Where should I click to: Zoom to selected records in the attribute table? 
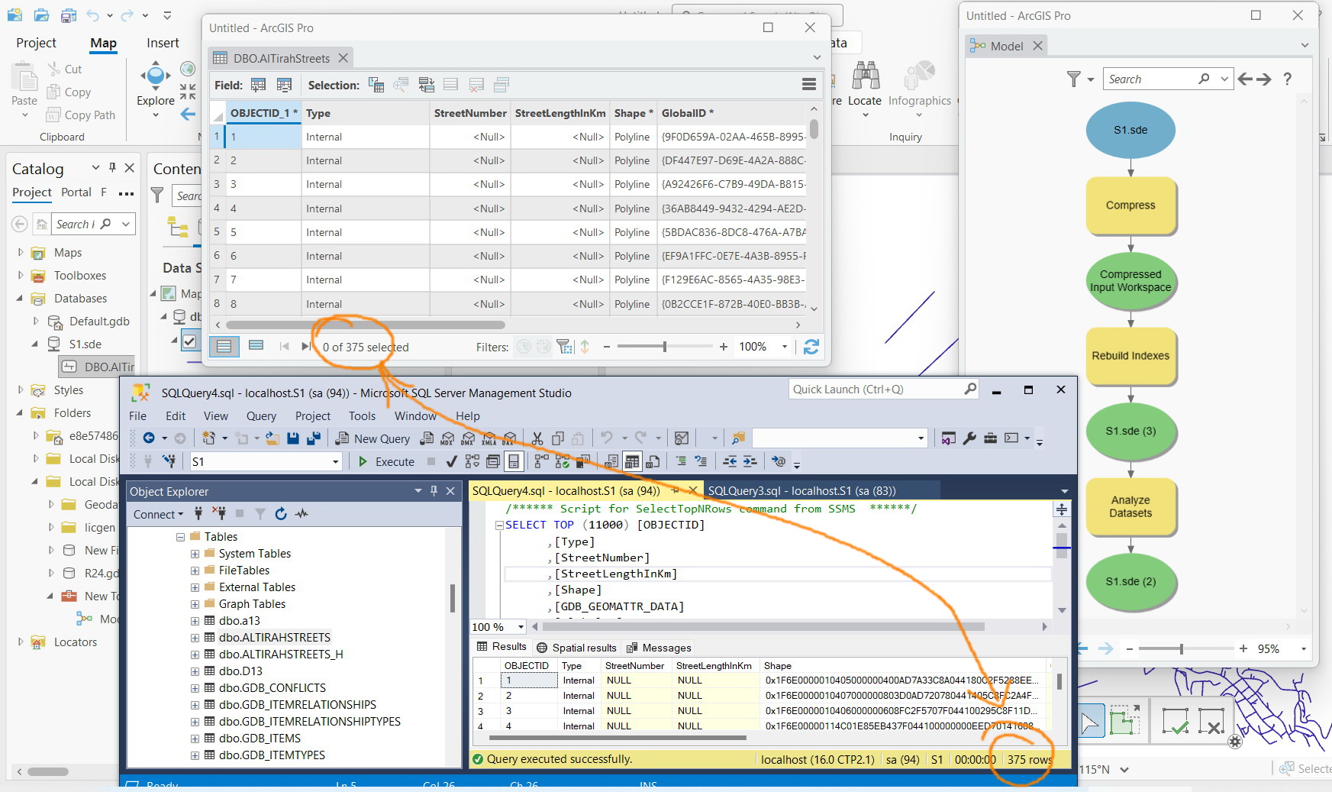[401, 85]
